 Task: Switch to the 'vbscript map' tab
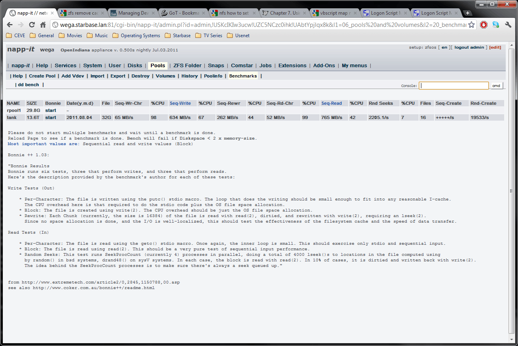tap(334, 13)
